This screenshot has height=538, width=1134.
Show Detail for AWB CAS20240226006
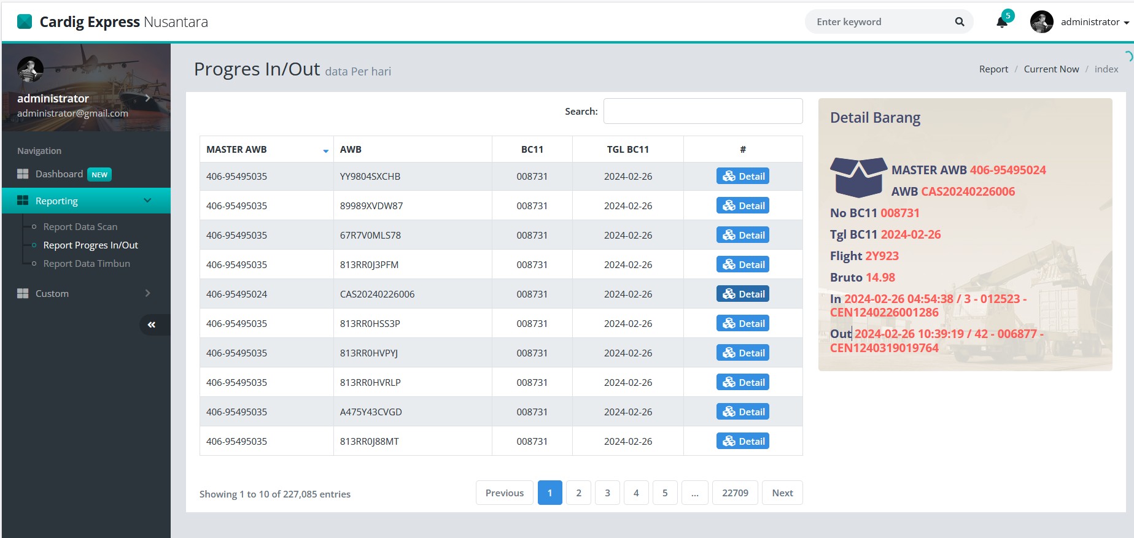(x=742, y=294)
